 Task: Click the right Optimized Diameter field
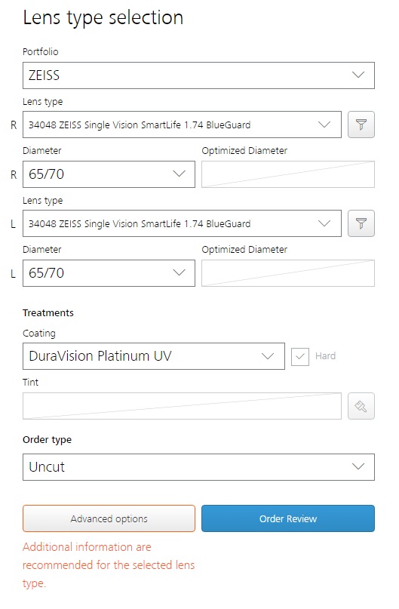[288, 174]
